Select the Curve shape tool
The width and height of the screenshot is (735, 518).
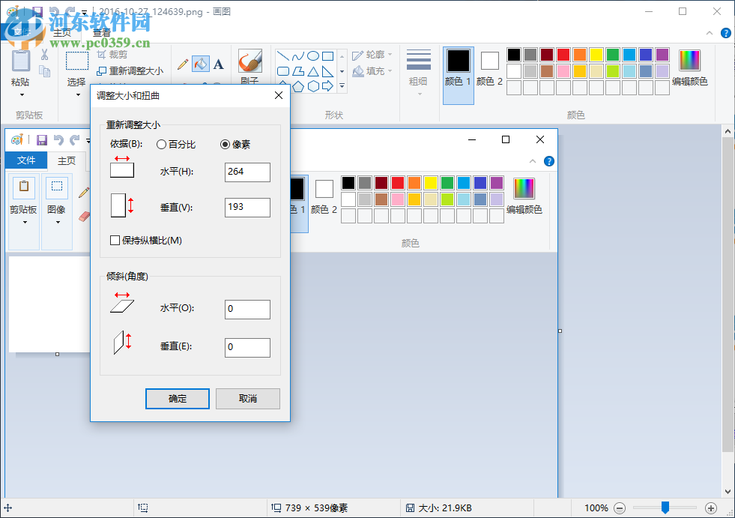[x=299, y=55]
